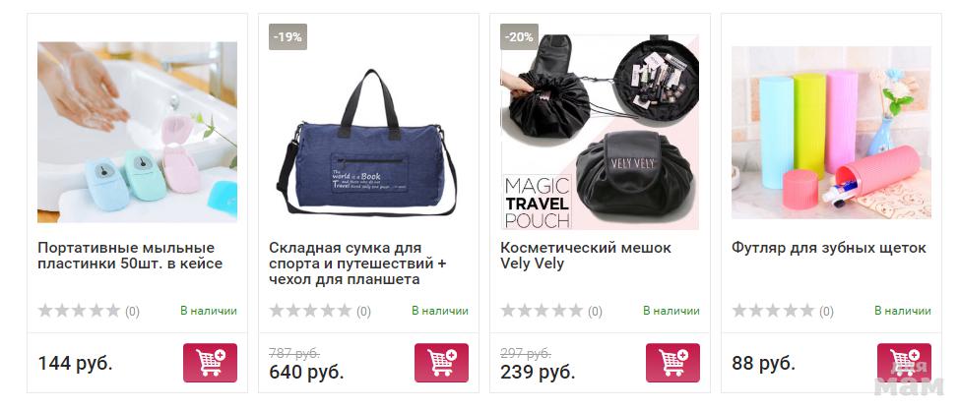Open 'Футляр для зубных щеток' link
The width and height of the screenshot is (959, 410).
click(x=829, y=248)
